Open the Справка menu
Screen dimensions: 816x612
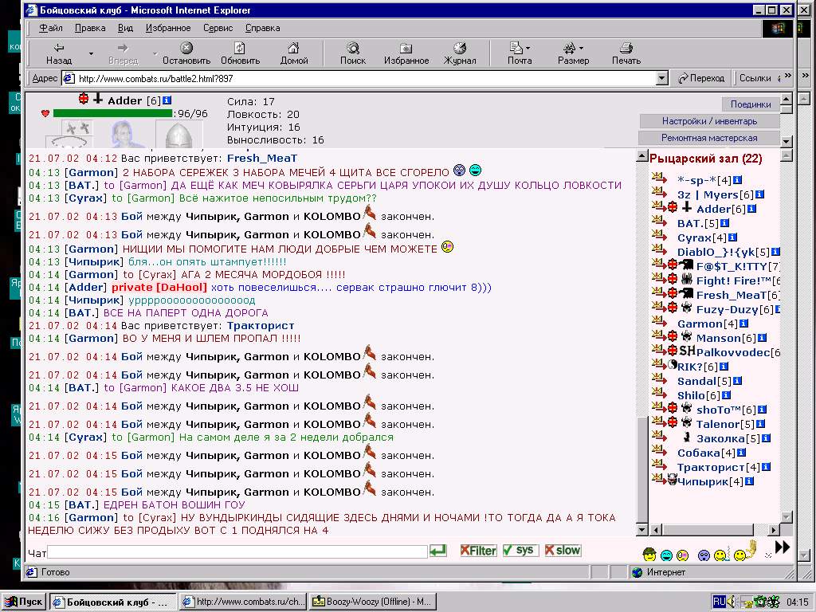click(x=263, y=28)
